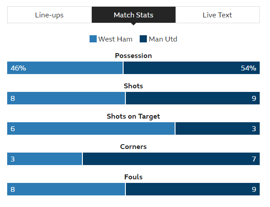Switch to the Line-ups tab
The width and height of the screenshot is (270, 207).
click(49, 15)
